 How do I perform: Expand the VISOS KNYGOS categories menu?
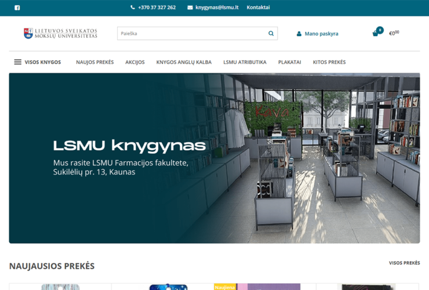tap(43, 62)
